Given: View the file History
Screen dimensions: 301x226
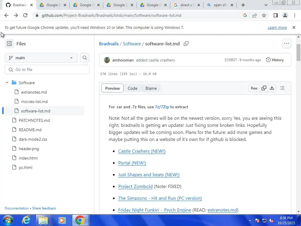Looking at the screenshot, I should click(275, 60).
